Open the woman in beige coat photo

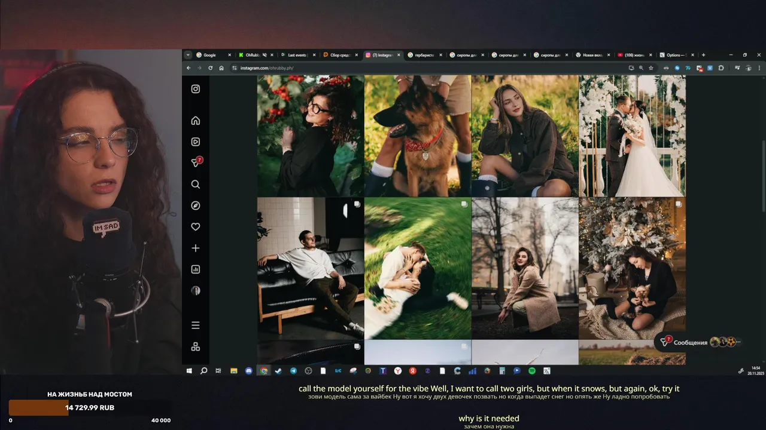pyautogui.click(x=525, y=268)
